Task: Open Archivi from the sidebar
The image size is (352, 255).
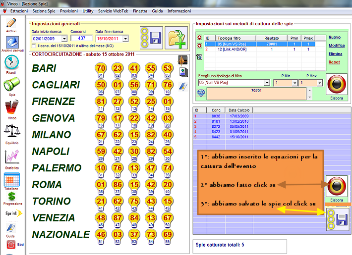Action: [11, 24]
